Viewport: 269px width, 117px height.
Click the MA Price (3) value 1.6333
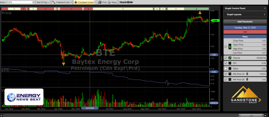pyautogui.click(x=262, y=74)
